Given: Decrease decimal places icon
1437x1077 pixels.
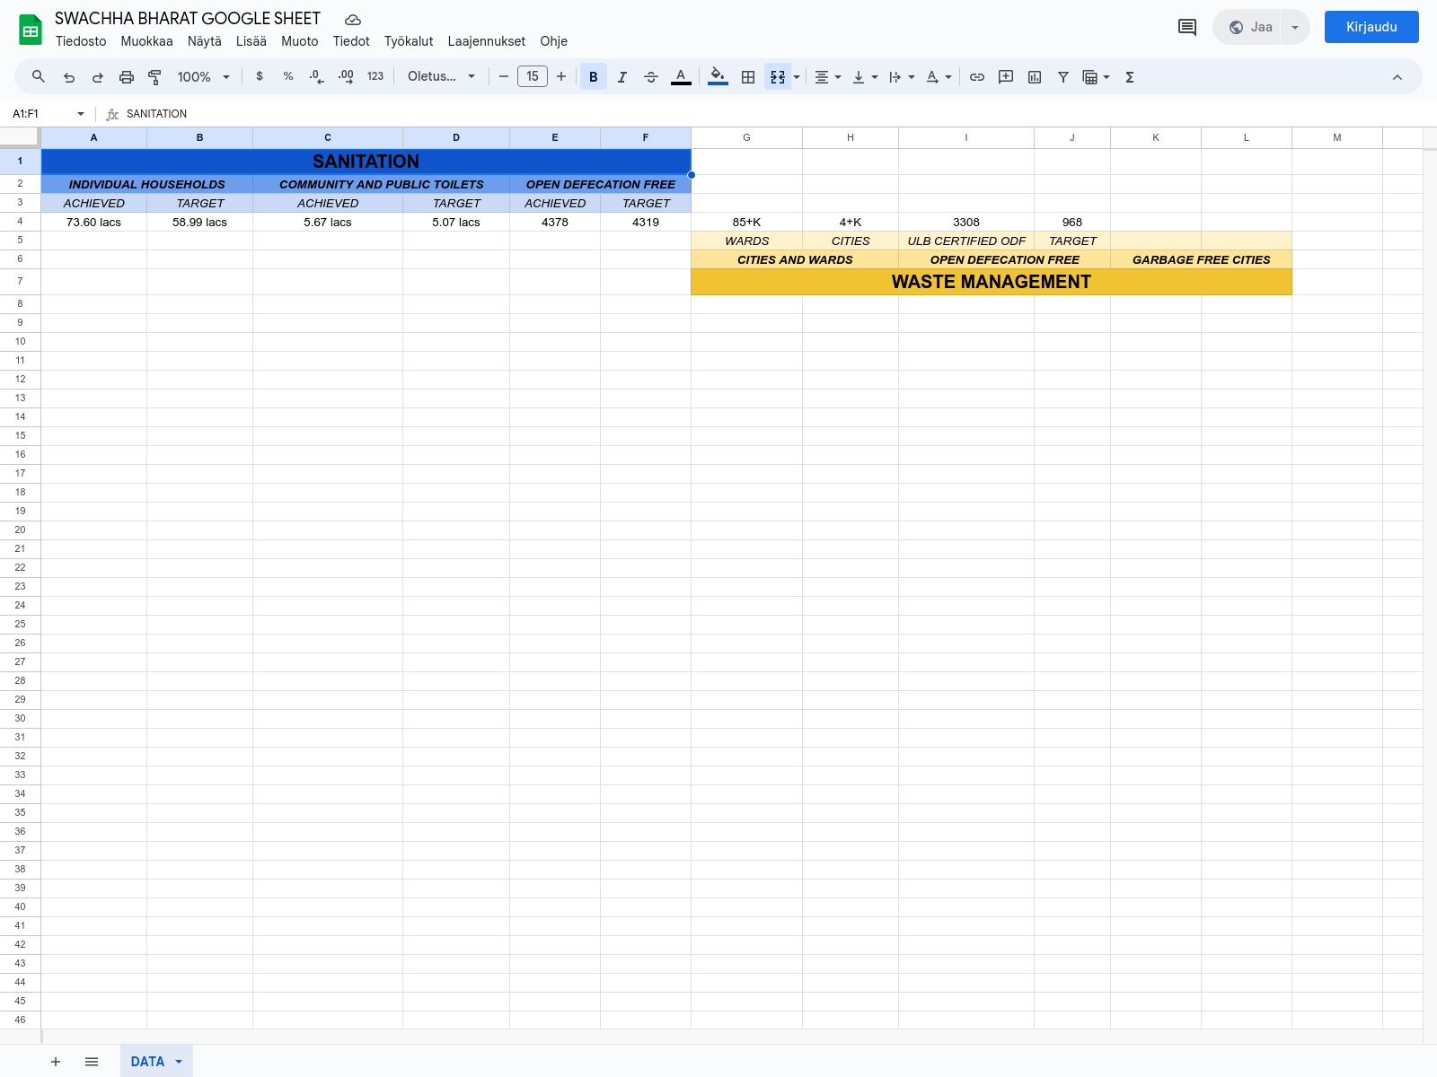Looking at the screenshot, I should point(316,76).
